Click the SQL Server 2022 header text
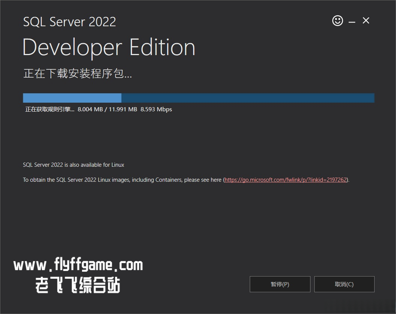 [x=69, y=22]
